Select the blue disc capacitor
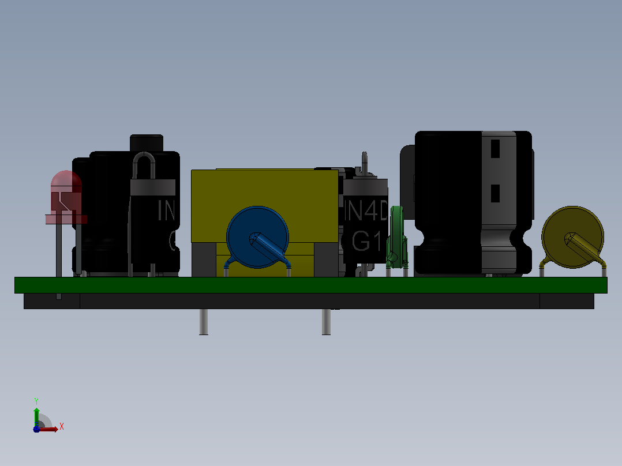This screenshot has width=622, height=466. pos(257,237)
